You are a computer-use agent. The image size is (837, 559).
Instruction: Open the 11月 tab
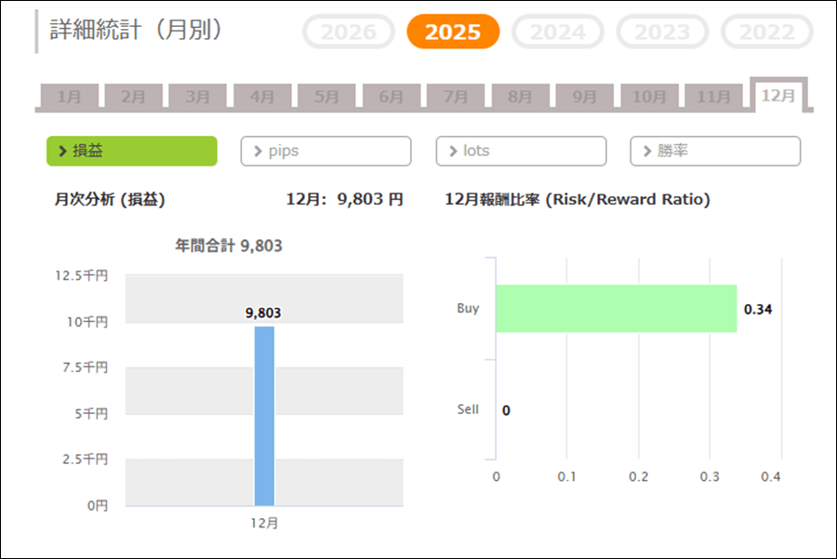(713, 97)
